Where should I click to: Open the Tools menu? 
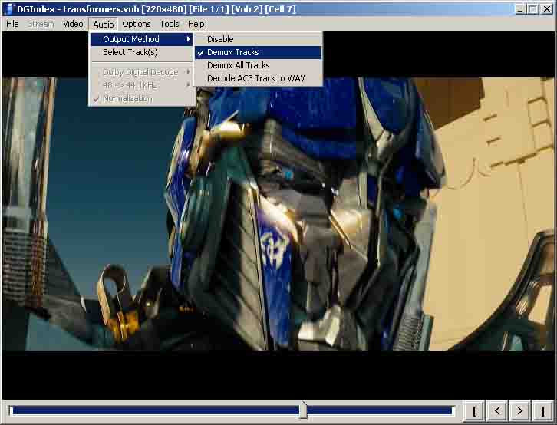click(170, 24)
